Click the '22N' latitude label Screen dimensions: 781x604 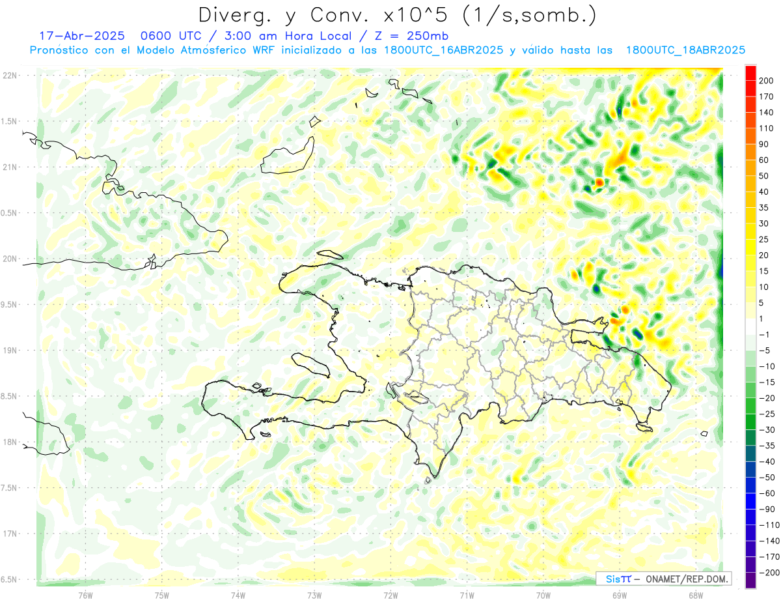[10, 76]
